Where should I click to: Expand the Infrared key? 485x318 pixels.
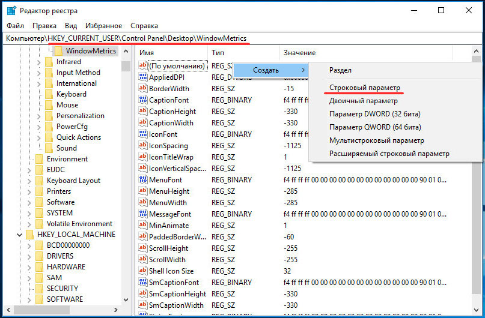coord(38,62)
